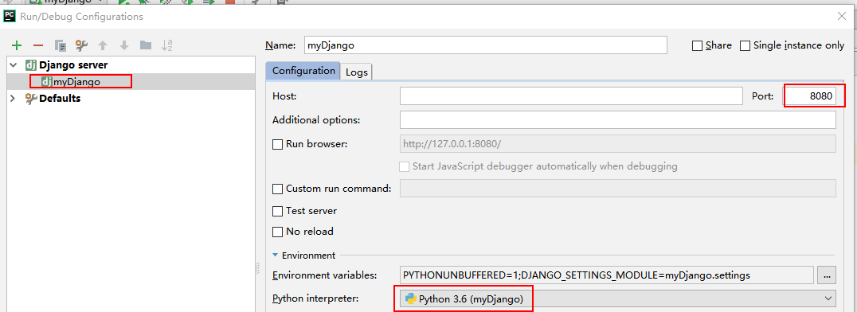Screen dimensions: 857x312
Task: Sort configurations alphabetically icon
Action: coord(167,45)
